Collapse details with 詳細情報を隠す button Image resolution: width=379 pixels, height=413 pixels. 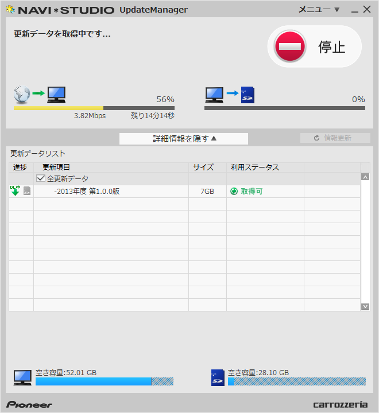point(184,139)
